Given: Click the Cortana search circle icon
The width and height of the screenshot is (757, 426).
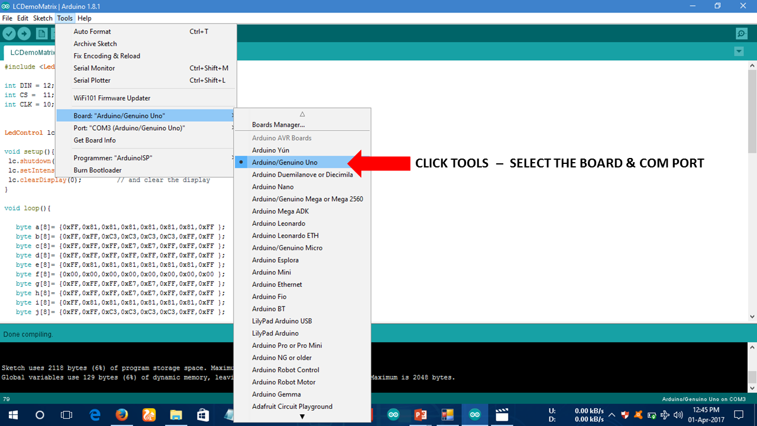Looking at the screenshot, I should 40,415.
